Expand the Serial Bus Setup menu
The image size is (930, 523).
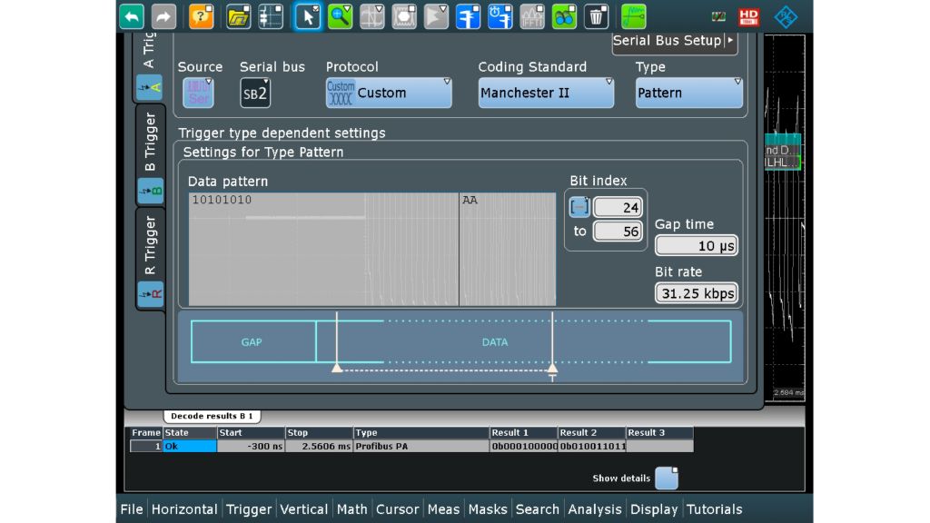[675, 40]
